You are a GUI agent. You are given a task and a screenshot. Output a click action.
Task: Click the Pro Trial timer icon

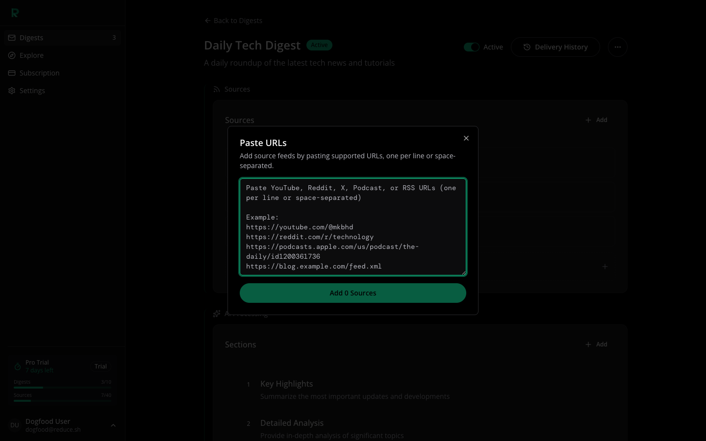tap(18, 367)
